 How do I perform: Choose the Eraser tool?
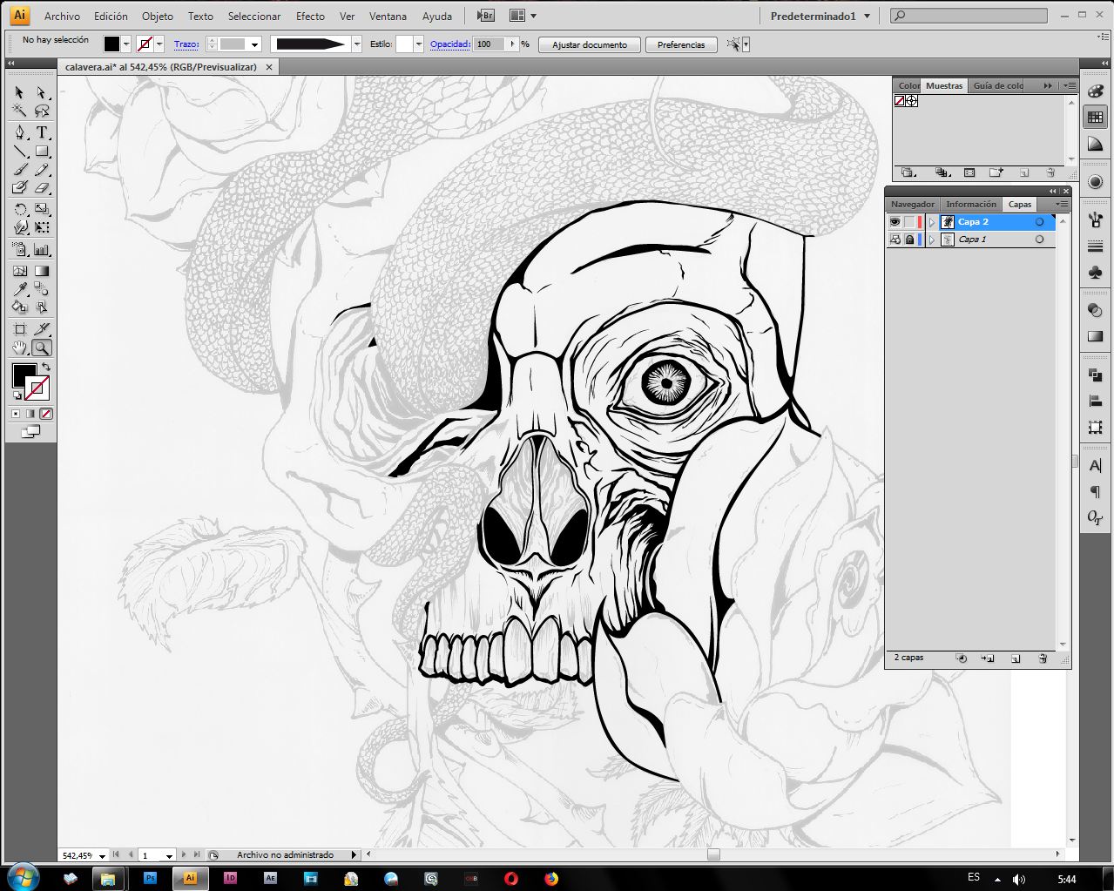(41, 188)
